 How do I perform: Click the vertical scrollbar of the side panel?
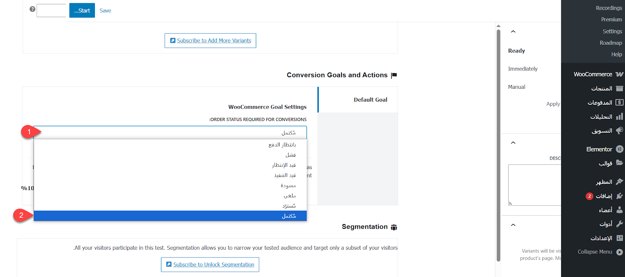pos(498,144)
